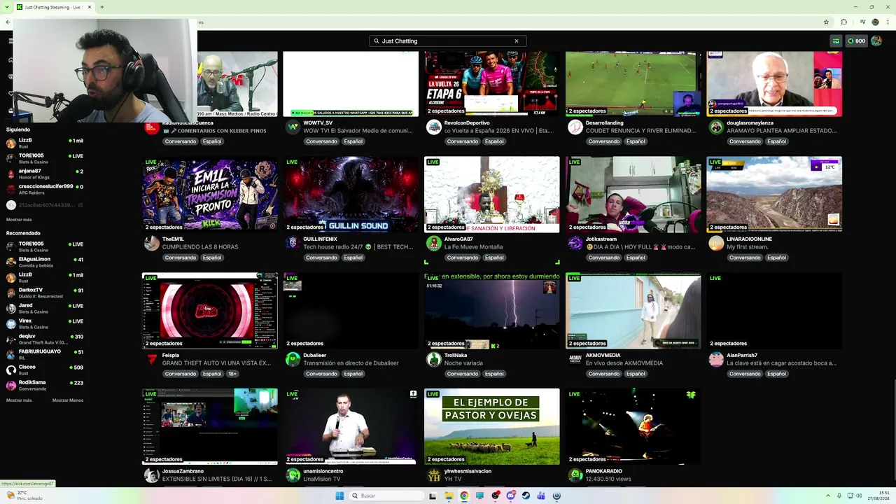The width and height of the screenshot is (896, 504).
Task: Collapse recommended list with Mostrar Menos
Action: tap(68, 400)
